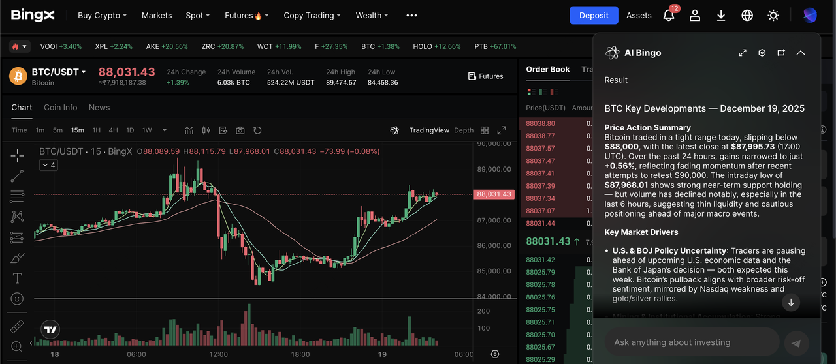The height and width of the screenshot is (364, 836).
Task: Toggle light/dark theme sun icon
Action: 773,16
